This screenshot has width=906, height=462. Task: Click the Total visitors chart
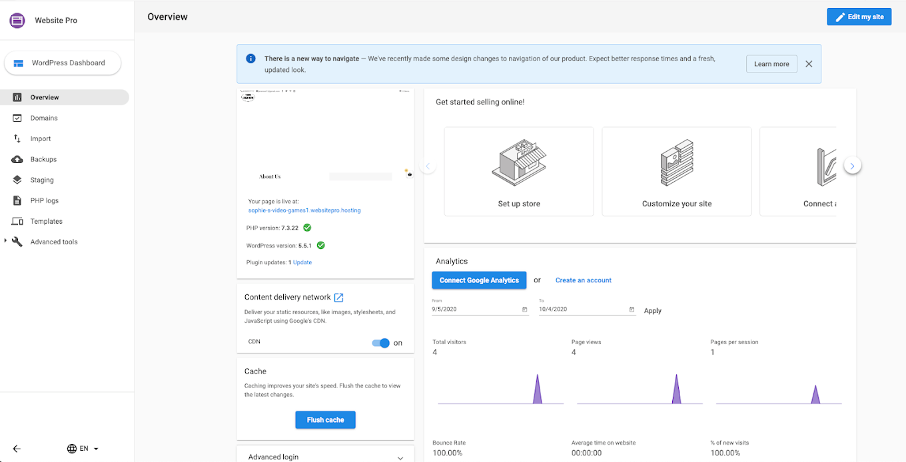[x=501, y=389]
